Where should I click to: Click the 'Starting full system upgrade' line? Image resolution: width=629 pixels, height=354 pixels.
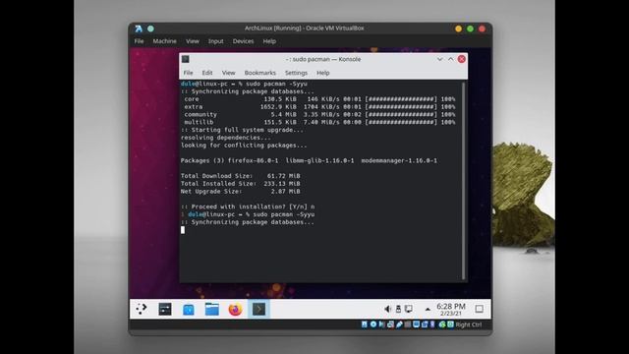pyautogui.click(x=242, y=130)
